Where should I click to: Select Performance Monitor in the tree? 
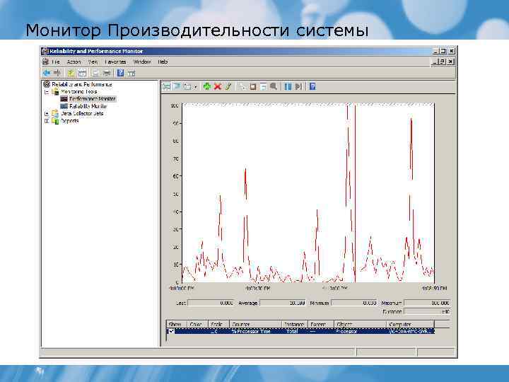point(93,99)
